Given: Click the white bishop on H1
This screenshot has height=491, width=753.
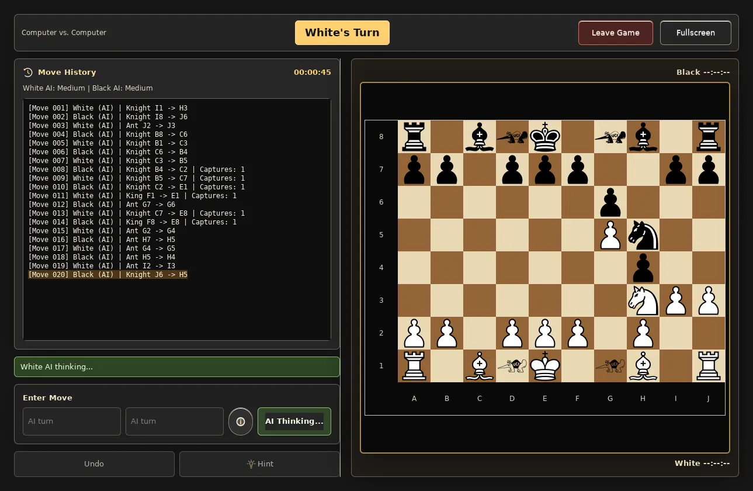Looking at the screenshot, I should pos(643,366).
